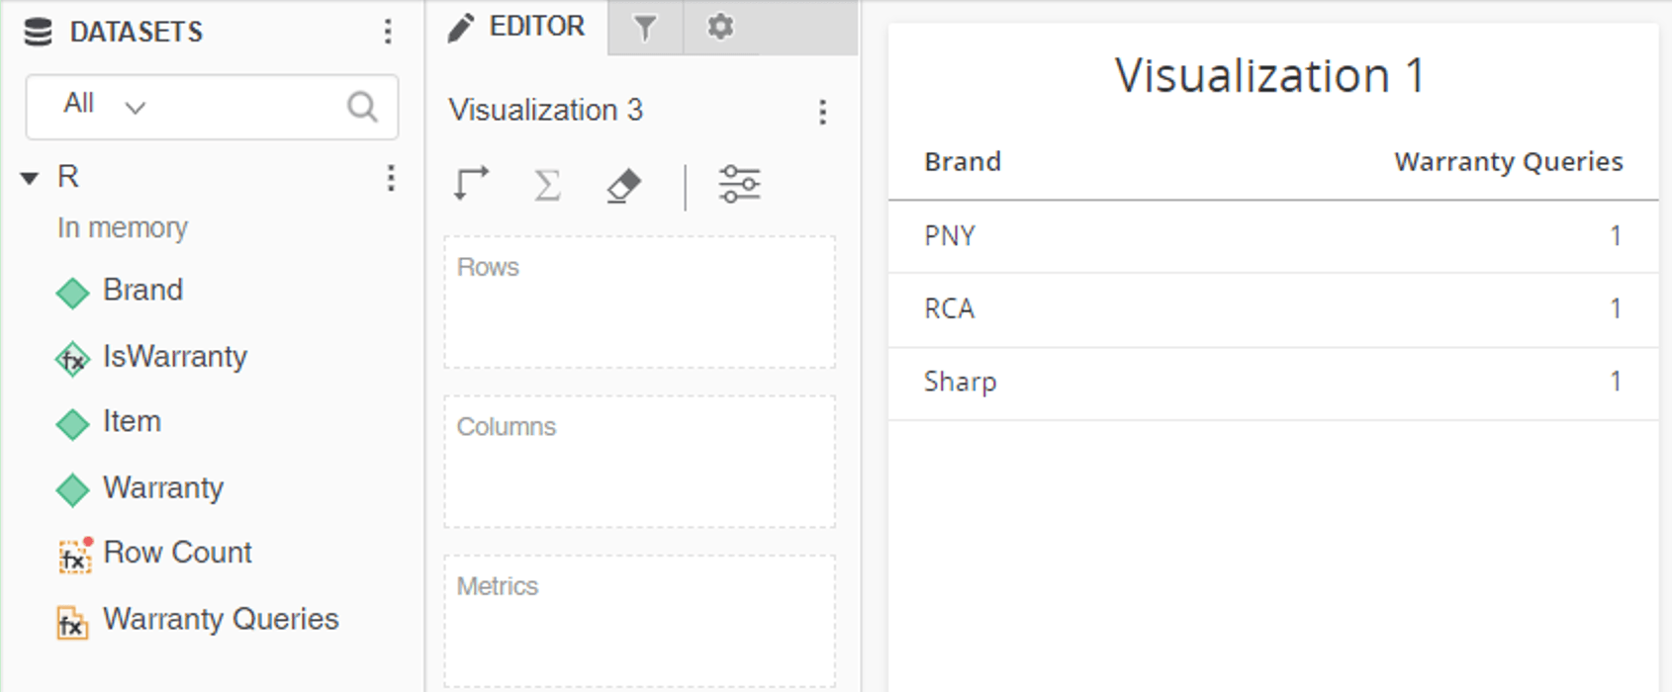
Task: Click the eraser clear icon in editor
Action: point(623,185)
